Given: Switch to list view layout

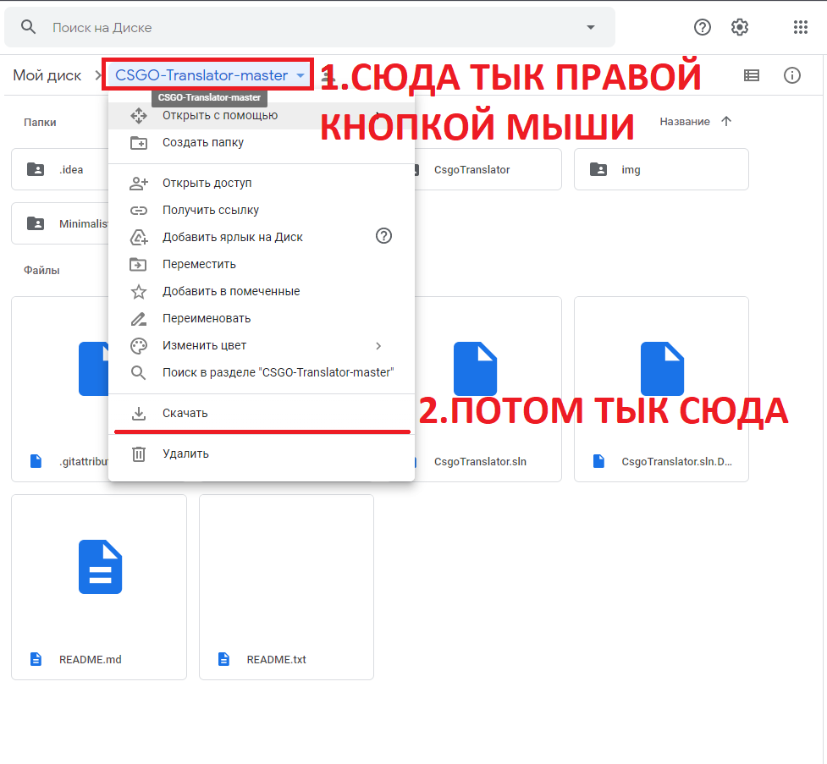Looking at the screenshot, I should pyautogui.click(x=751, y=75).
